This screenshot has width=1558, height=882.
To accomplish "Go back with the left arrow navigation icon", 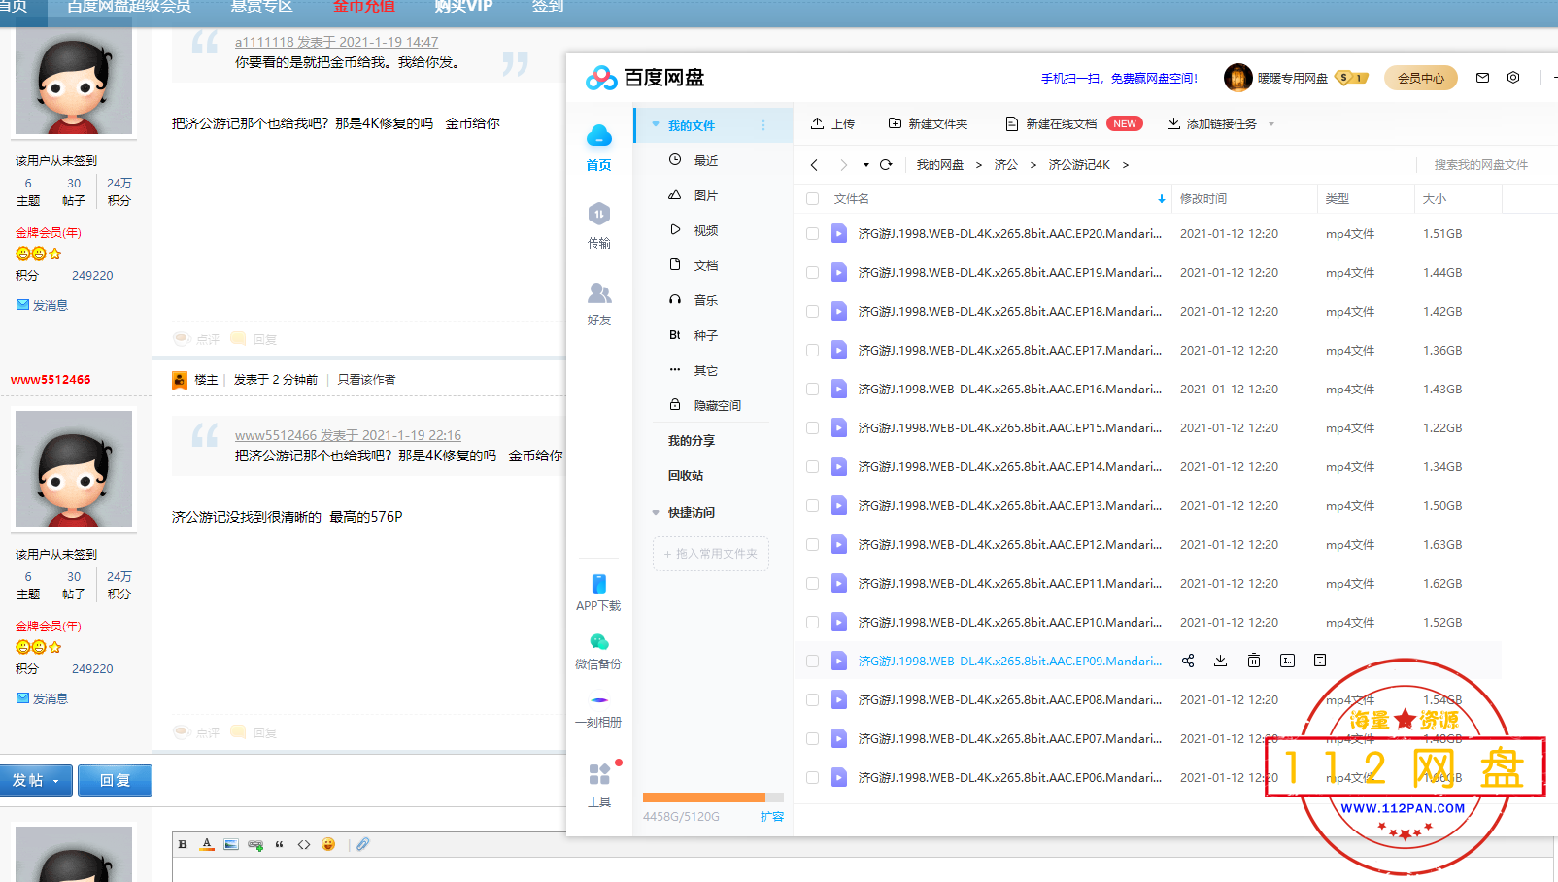I will 814,165.
